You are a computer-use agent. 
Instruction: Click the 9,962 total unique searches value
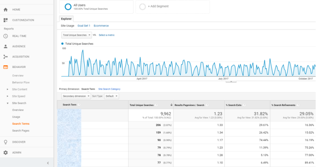[166, 114]
